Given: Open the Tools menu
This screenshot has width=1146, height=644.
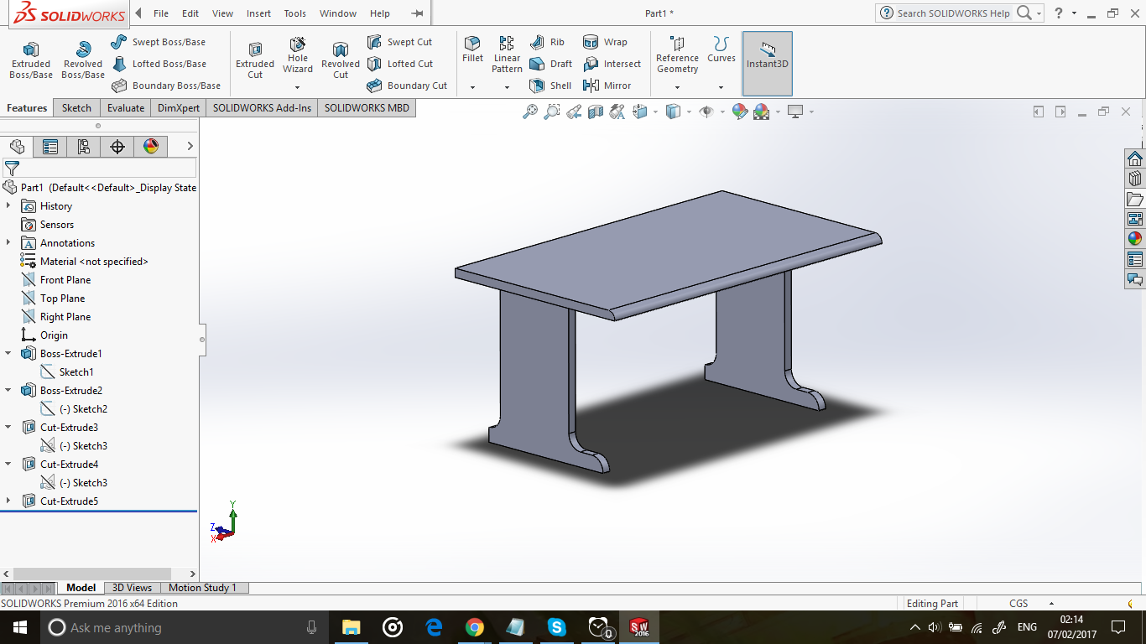Looking at the screenshot, I should (295, 13).
